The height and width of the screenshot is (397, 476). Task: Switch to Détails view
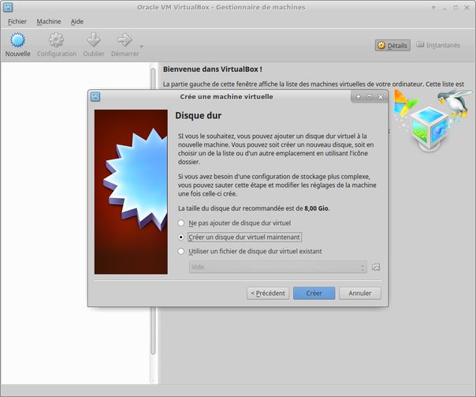coord(392,45)
